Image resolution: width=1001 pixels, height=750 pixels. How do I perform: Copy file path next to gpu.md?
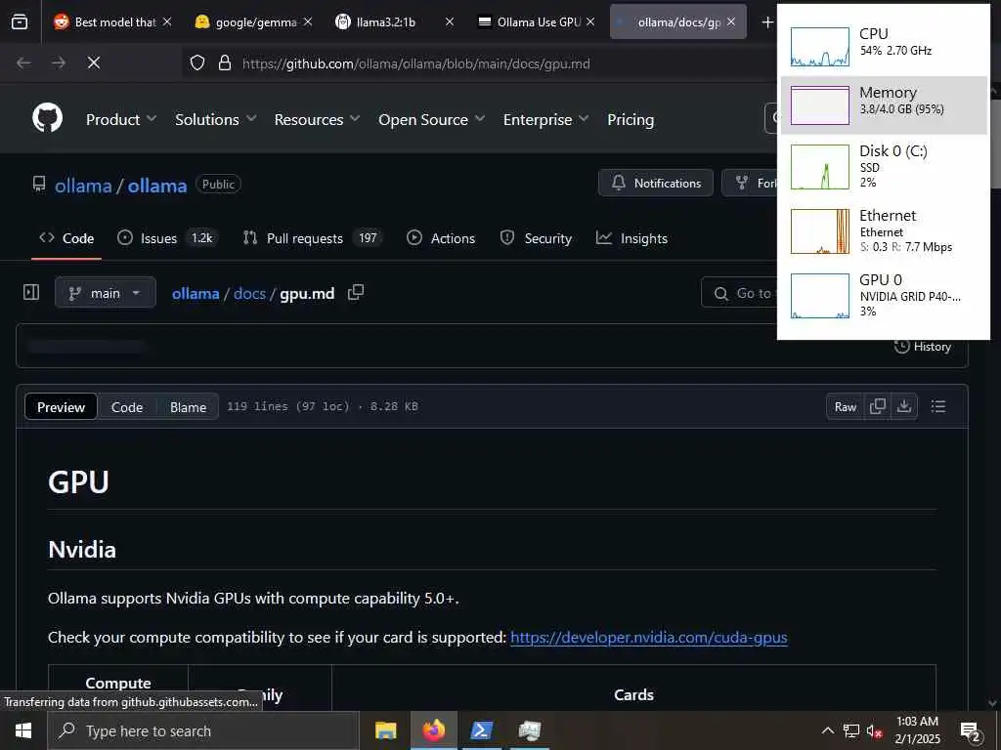[x=356, y=292]
